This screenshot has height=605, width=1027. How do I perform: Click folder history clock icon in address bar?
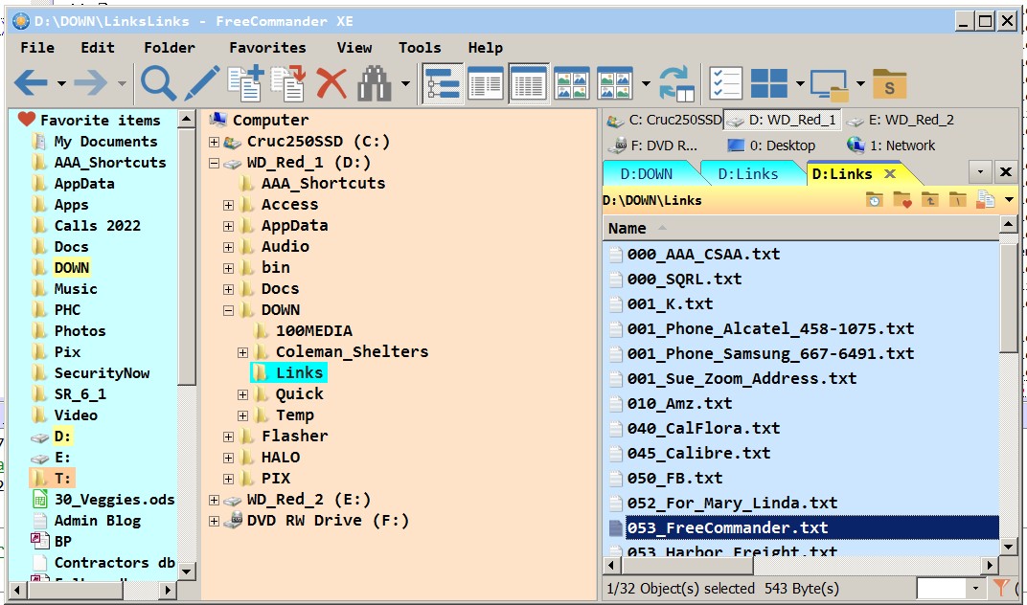coord(874,200)
